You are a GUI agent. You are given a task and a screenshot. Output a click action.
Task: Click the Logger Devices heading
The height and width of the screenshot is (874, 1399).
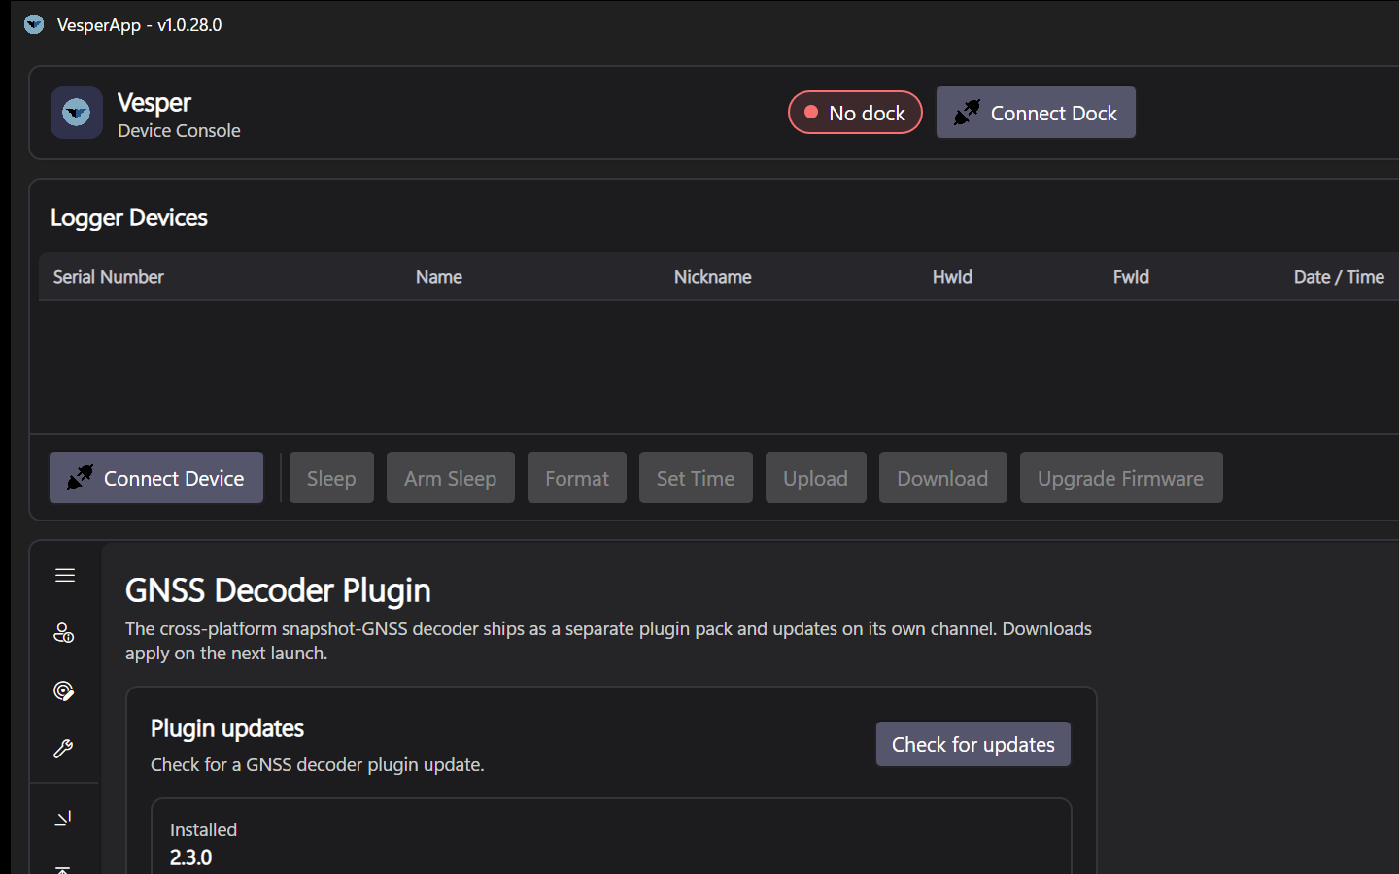129,218
